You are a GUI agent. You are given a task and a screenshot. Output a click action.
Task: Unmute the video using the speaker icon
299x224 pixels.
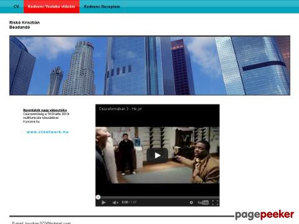coord(115,202)
